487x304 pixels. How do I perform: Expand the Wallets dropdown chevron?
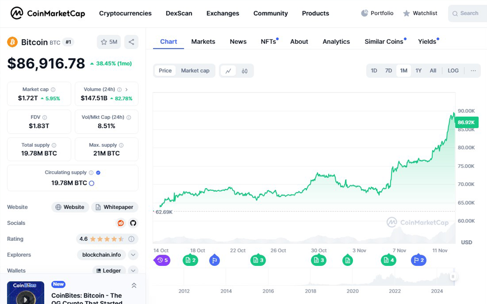pyautogui.click(x=133, y=271)
